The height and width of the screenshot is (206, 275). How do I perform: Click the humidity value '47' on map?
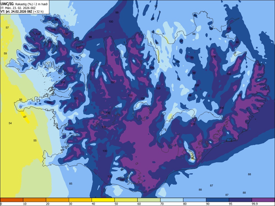[25, 117]
